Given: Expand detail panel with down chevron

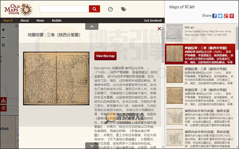Looking at the screenshot, I should (92, 145).
